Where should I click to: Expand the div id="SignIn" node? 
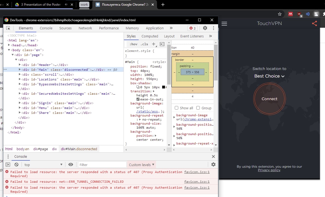tap(20, 103)
